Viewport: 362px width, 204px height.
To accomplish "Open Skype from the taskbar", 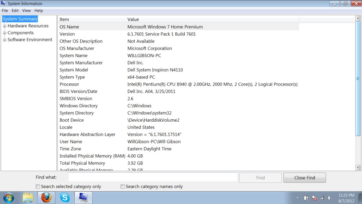I will tap(65, 198).
